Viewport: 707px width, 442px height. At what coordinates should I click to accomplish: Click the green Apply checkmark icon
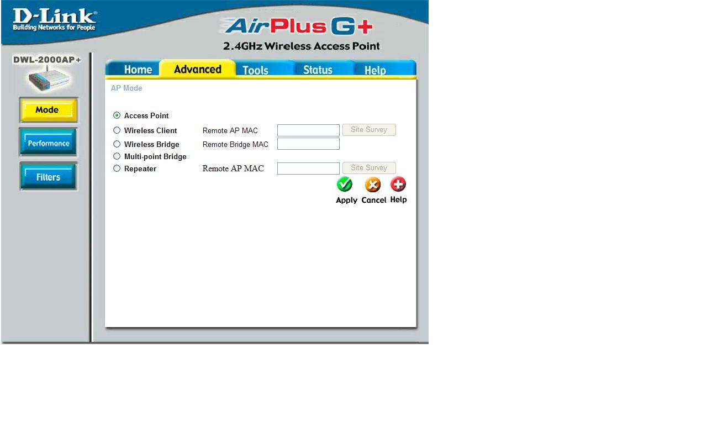(x=345, y=185)
